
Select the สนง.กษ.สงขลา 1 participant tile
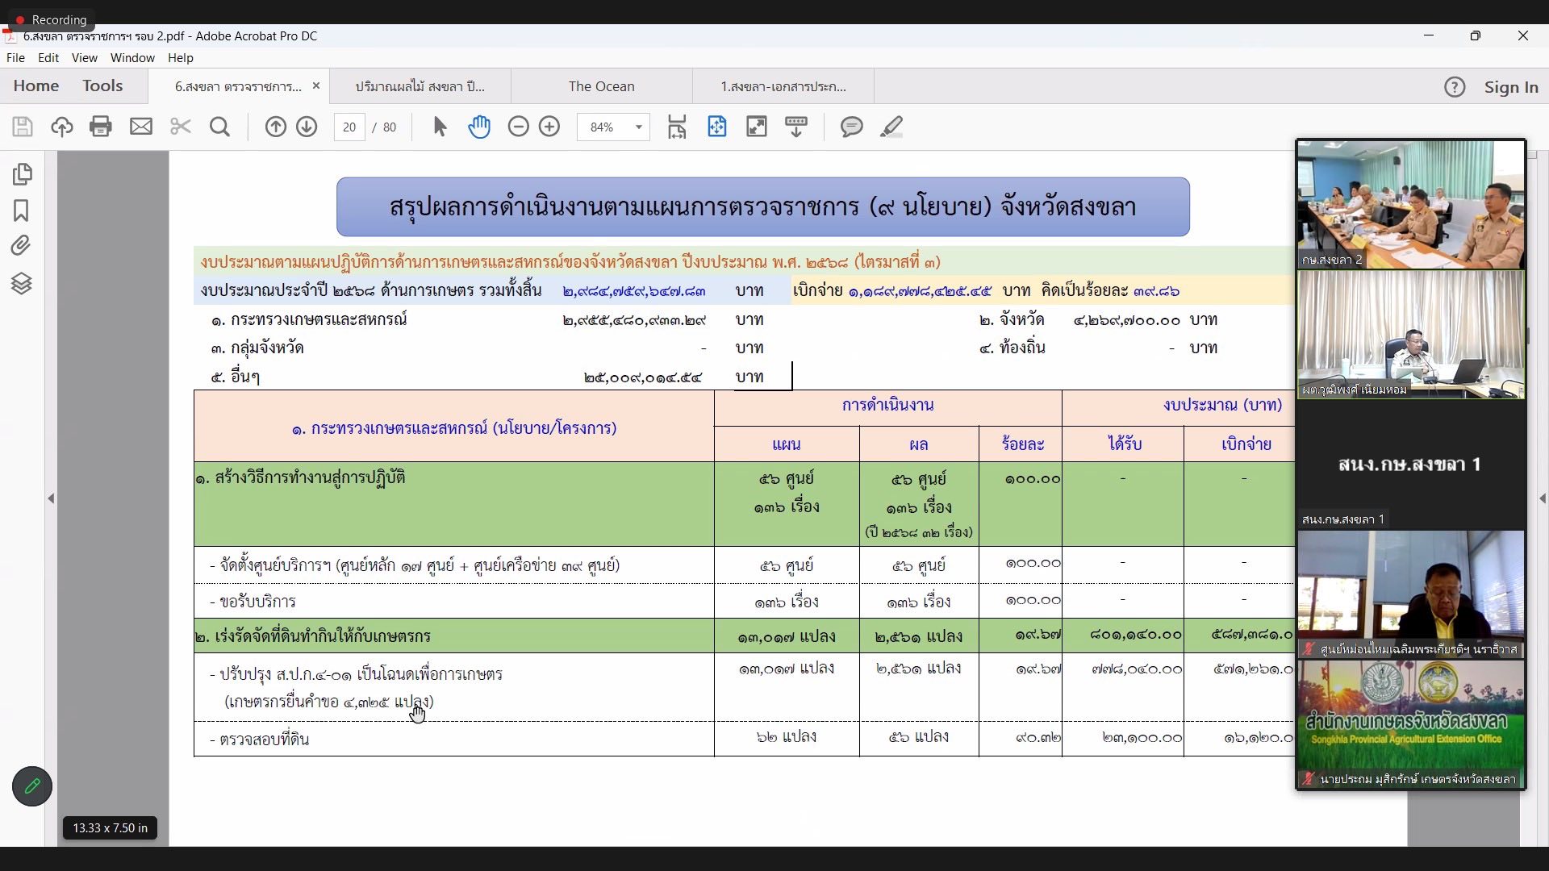1411,465
